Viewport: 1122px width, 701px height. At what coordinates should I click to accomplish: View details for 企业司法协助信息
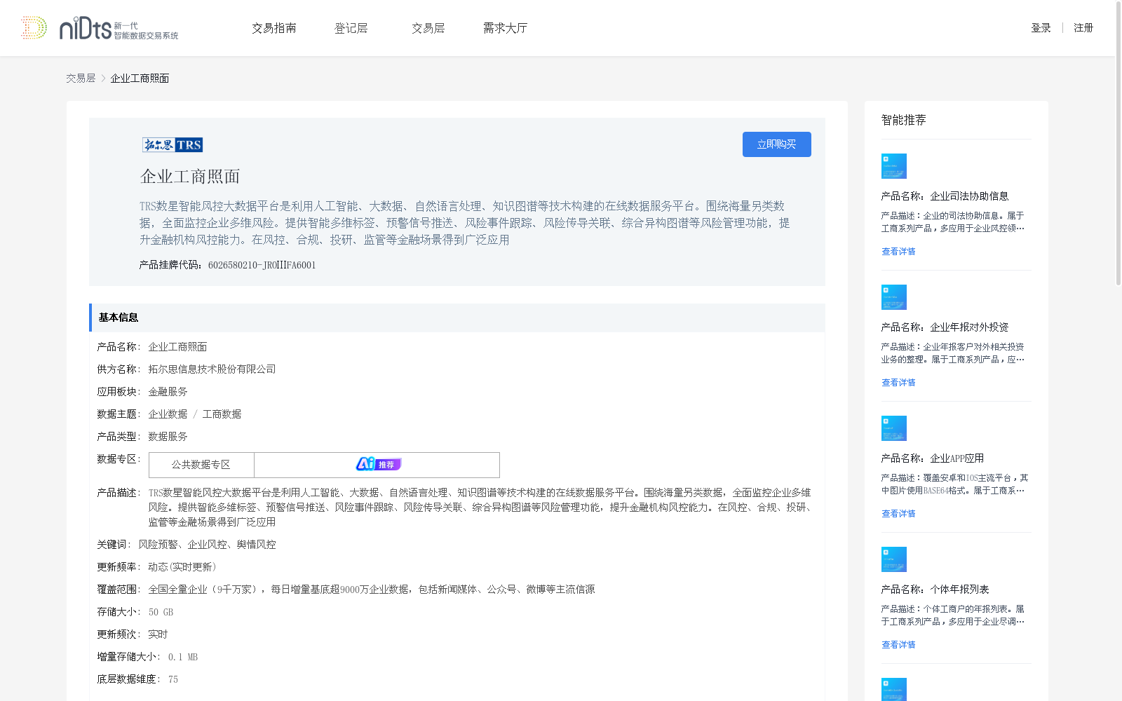tap(898, 252)
